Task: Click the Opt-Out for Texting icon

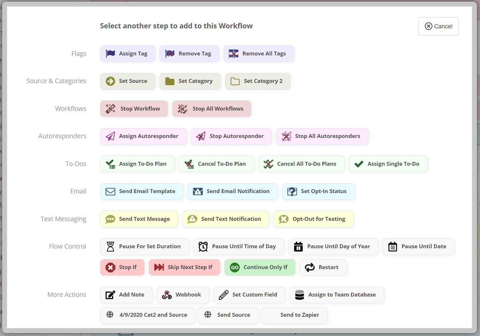Action: click(284, 219)
